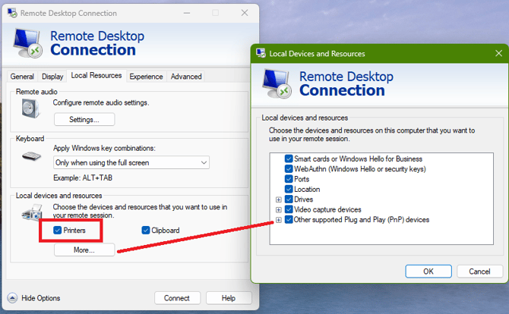Image resolution: width=509 pixels, height=314 pixels.
Task: Disable the Location checkbox
Action: (x=289, y=189)
